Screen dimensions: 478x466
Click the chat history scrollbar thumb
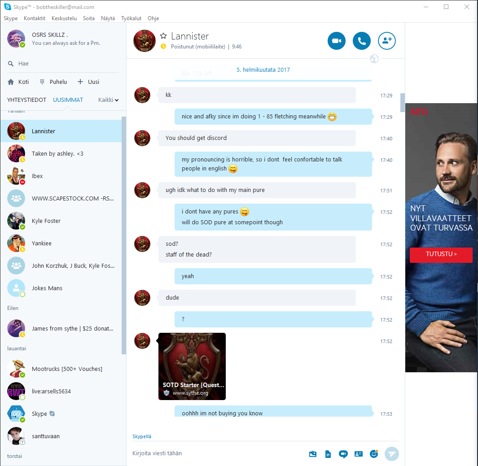coord(403,103)
